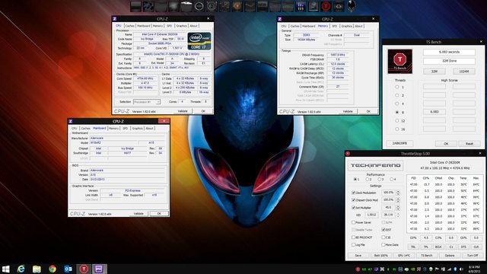Launch Internet Explorer from the taskbar
This screenshot has width=487, height=274.
[21, 269]
